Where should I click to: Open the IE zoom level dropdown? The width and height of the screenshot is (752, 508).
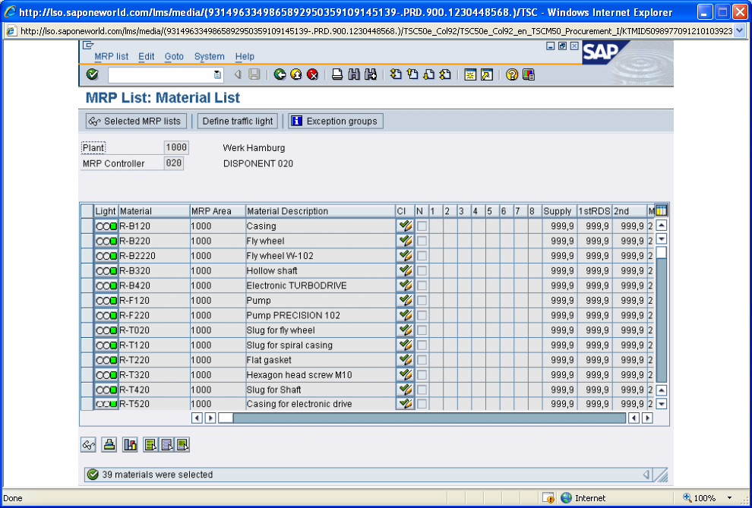click(x=730, y=498)
